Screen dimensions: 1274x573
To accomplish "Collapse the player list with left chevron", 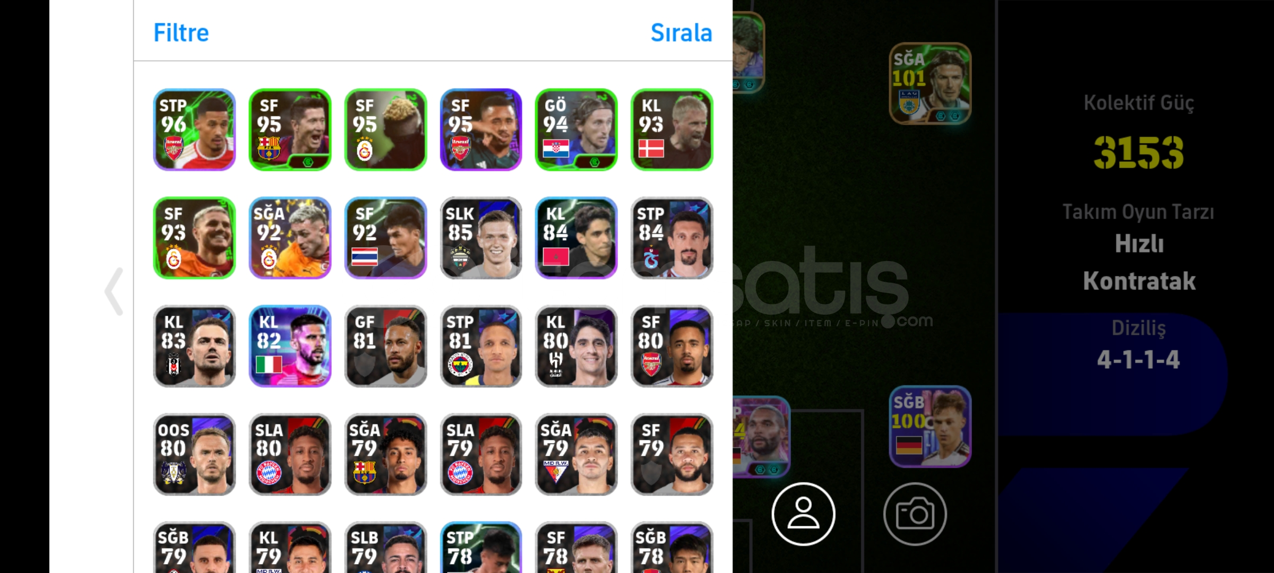I will 114,291.
